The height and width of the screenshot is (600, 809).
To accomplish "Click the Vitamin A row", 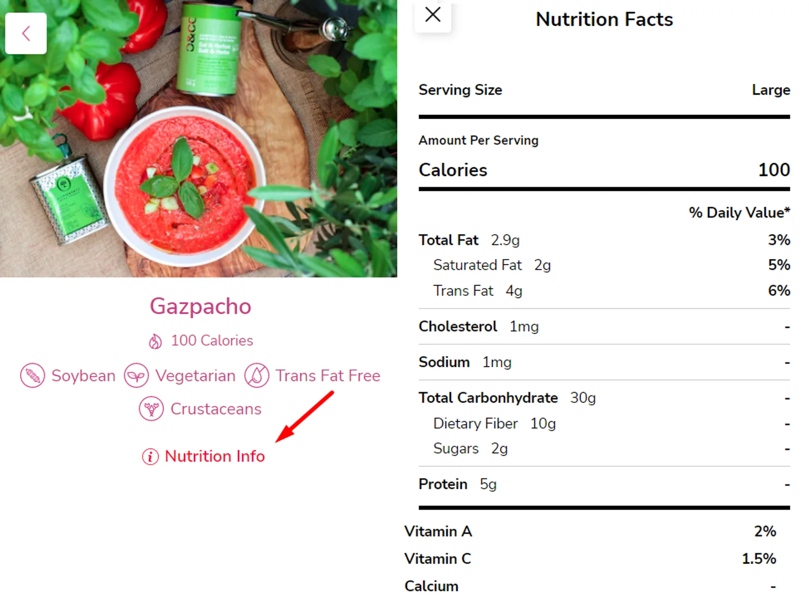I will pos(590,531).
